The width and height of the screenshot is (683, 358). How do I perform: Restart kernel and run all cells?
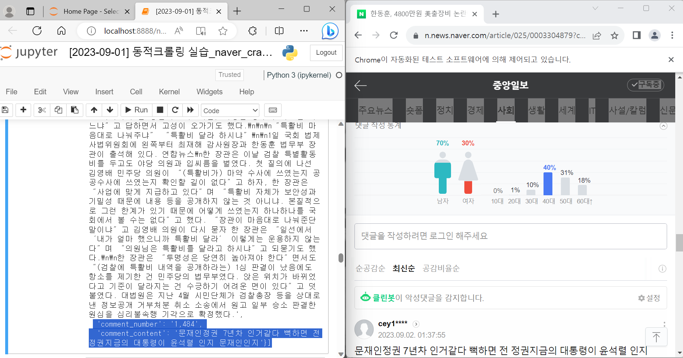tap(191, 110)
